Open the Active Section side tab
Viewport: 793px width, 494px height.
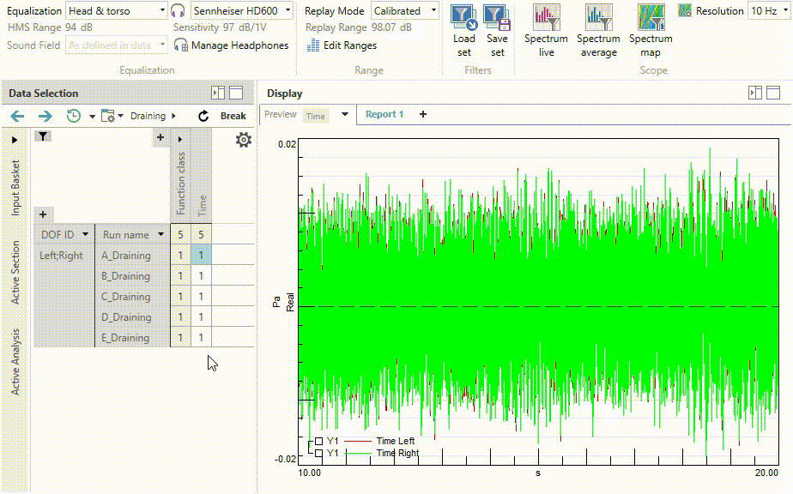pos(15,272)
